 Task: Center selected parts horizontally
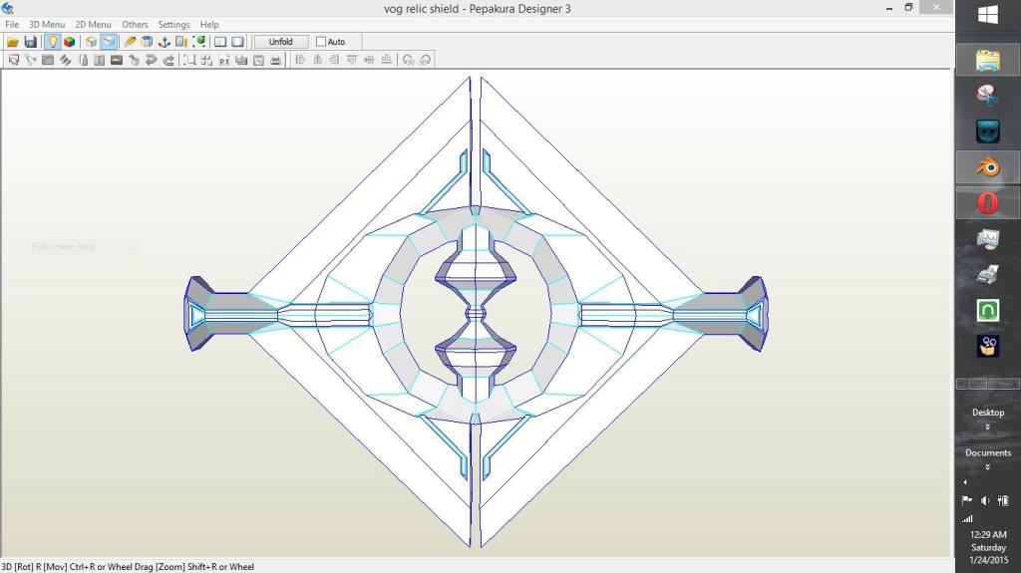[x=317, y=60]
